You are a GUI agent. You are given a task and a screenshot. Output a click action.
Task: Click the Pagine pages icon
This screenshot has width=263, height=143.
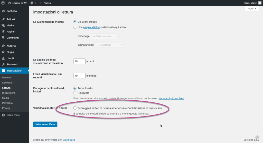(x=3, y=31)
